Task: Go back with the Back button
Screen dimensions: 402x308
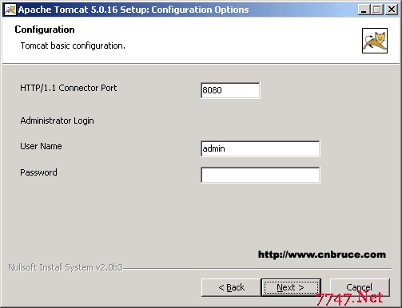Action: tap(231, 287)
